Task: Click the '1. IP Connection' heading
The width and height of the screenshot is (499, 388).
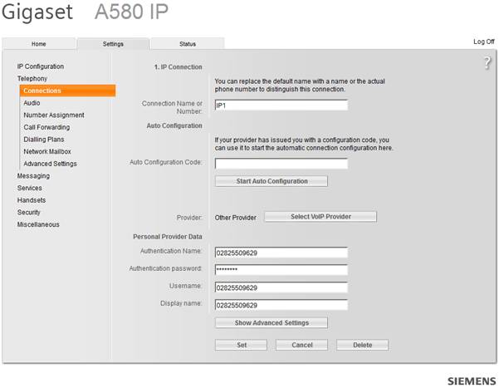Action: point(179,67)
